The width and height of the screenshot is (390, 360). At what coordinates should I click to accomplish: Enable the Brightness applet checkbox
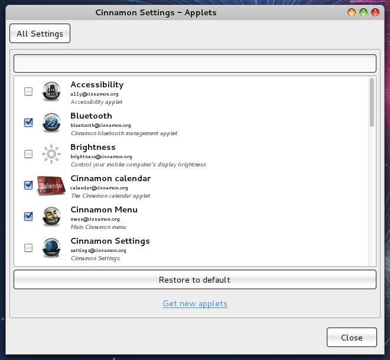pos(28,154)
